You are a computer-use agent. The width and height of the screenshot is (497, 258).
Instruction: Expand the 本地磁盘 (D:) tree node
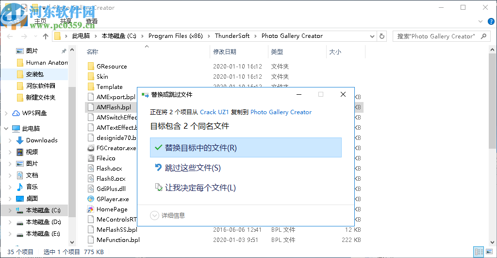click(10, 222)
